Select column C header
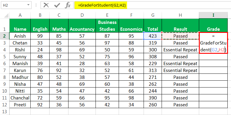This screenshot has width=231, height=115. tap(59, 15)
